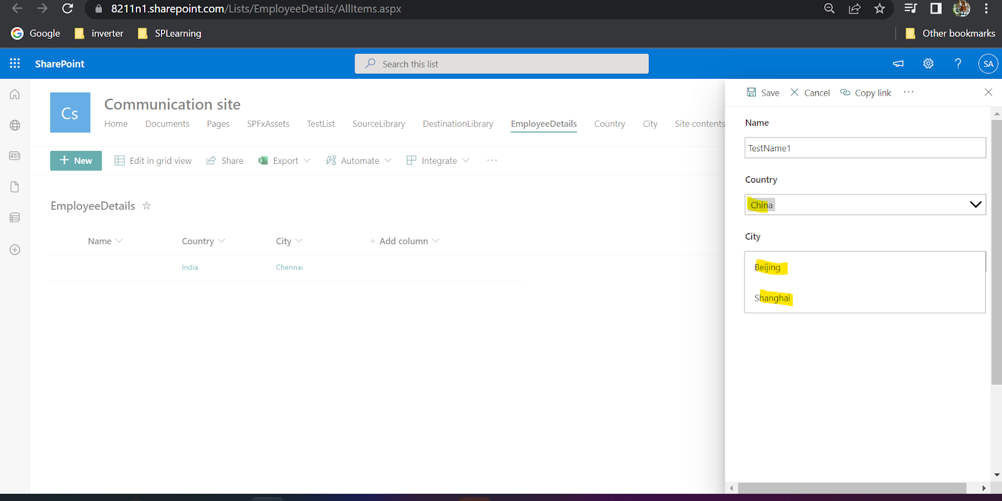1002x501 pixels.
Task: Expand the Automate dropdown
Action: (x=359, y=161)
